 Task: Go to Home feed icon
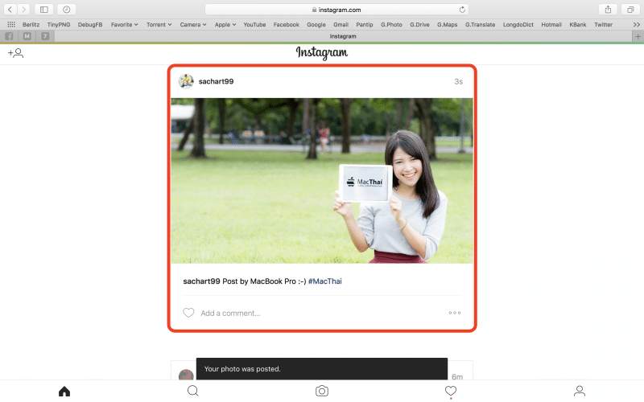64,391
